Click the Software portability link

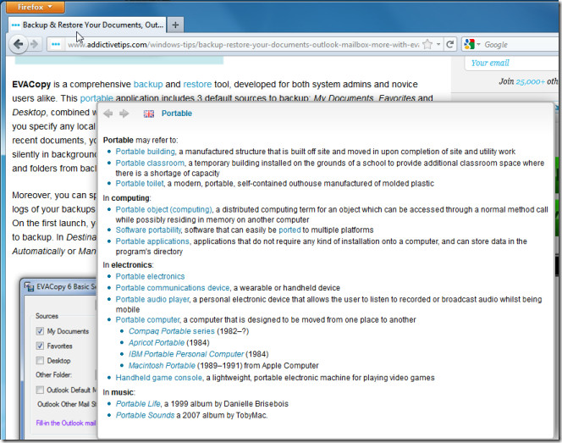148,230
